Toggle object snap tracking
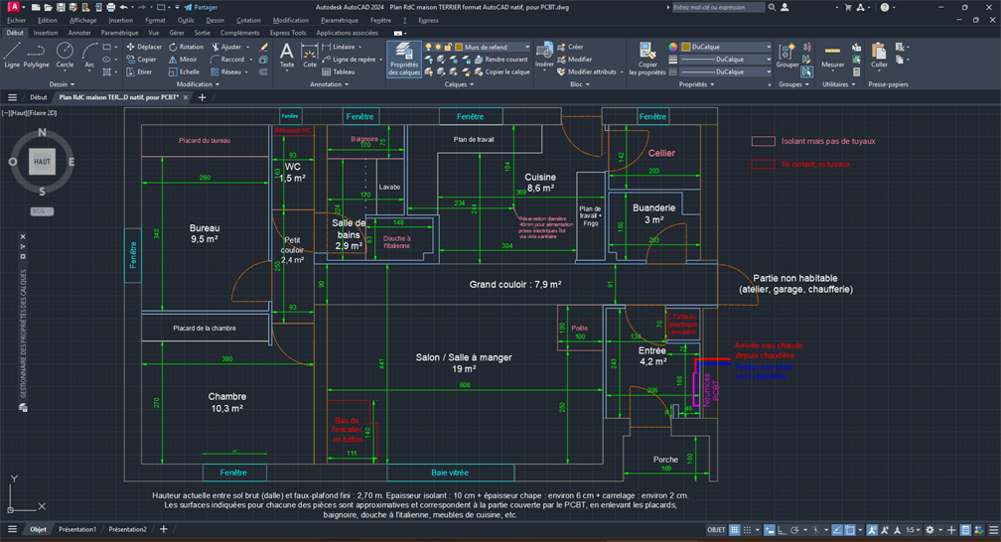 pyautogui.click(x=837, y=530)
